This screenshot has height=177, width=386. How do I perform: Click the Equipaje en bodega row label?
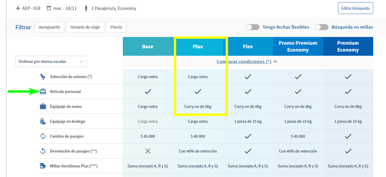tap(67, 121)
